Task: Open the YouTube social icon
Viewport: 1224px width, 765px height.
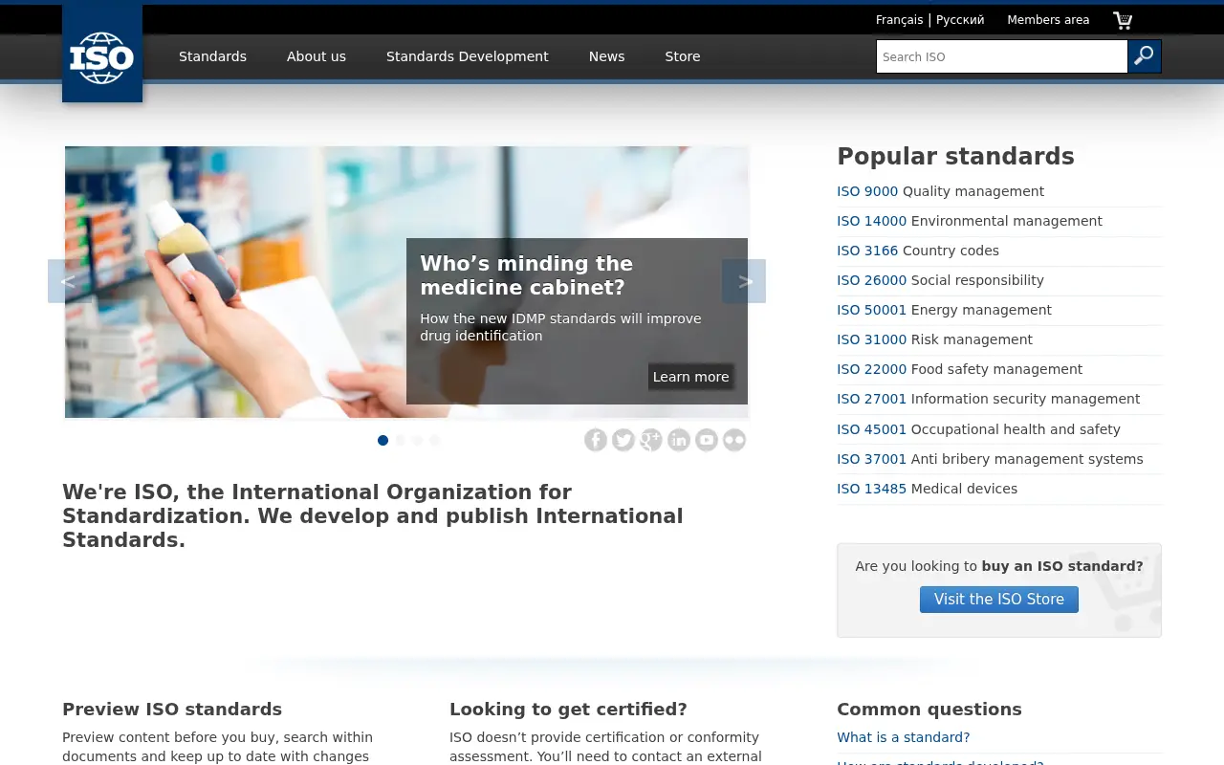Action: point(707,440)
